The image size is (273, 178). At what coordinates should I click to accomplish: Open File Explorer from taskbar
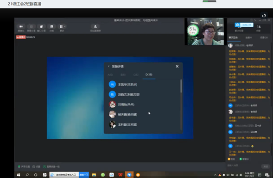[x=94, y=175]
